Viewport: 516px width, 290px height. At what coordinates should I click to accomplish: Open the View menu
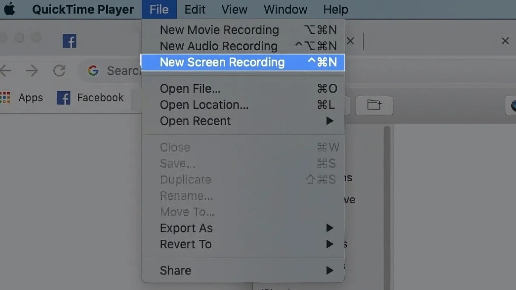pos(234,9)
